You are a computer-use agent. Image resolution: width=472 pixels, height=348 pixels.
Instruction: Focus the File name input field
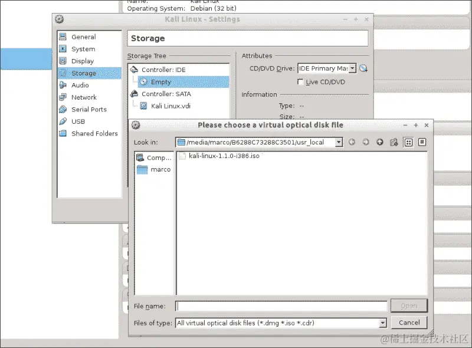[x=281, y=306]
